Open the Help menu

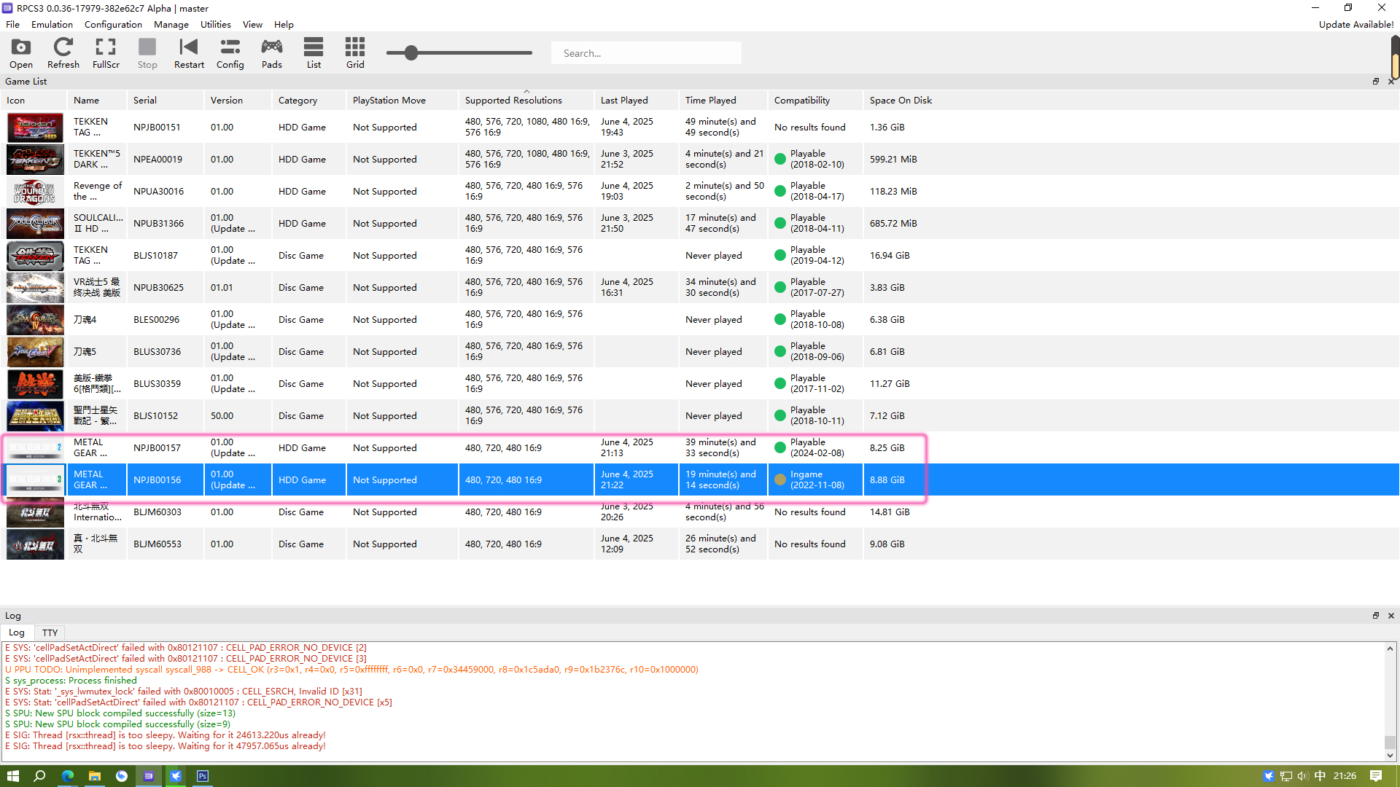284,24
